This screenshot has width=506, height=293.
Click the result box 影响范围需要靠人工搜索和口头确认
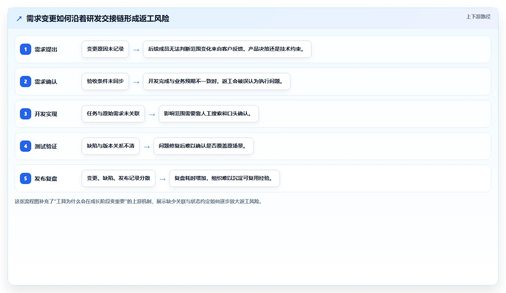point(209,114)
